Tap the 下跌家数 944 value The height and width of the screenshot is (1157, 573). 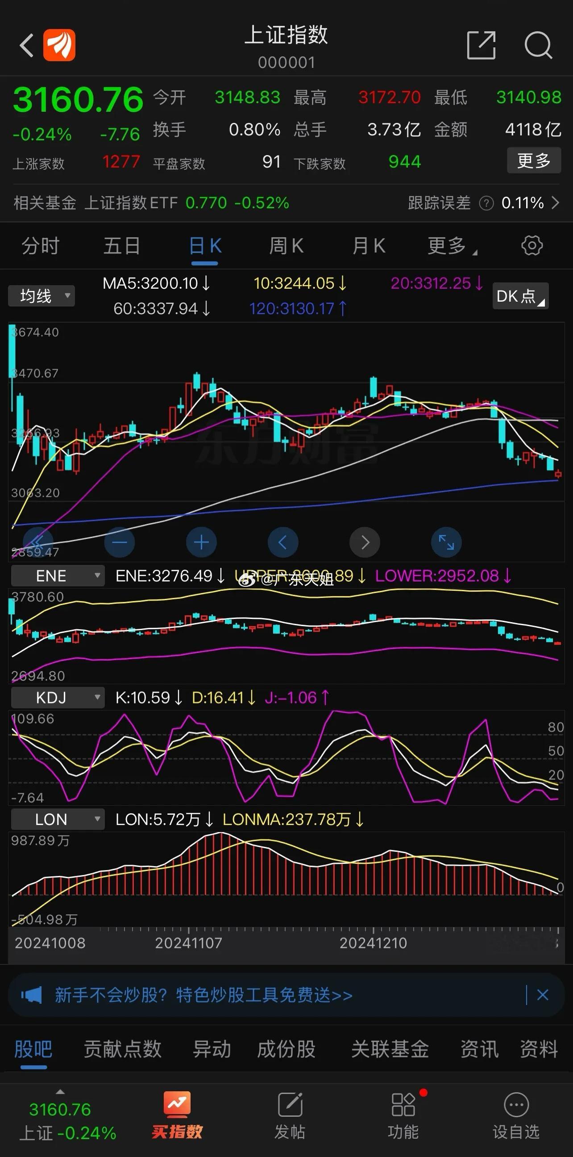pos(404,162)
